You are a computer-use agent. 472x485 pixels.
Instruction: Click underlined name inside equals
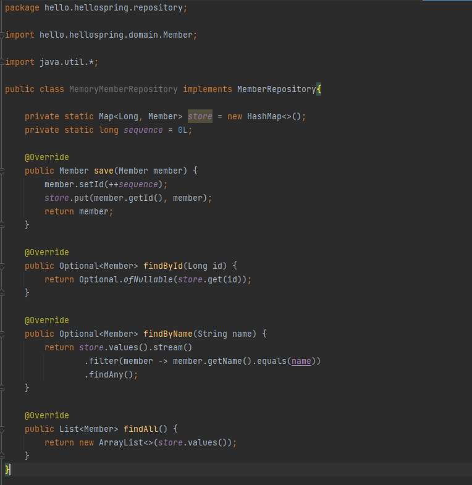(x=301, y=361)
